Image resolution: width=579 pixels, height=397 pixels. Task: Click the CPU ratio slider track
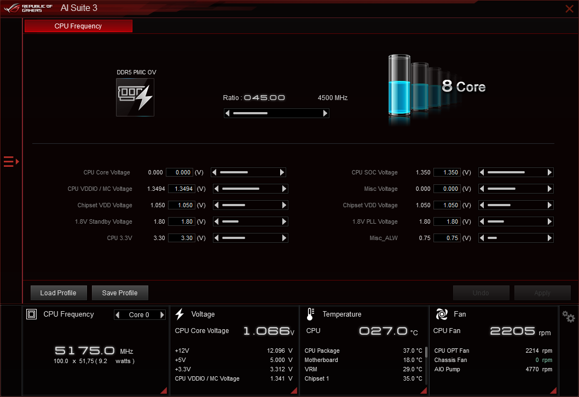[x=276, y=113]
